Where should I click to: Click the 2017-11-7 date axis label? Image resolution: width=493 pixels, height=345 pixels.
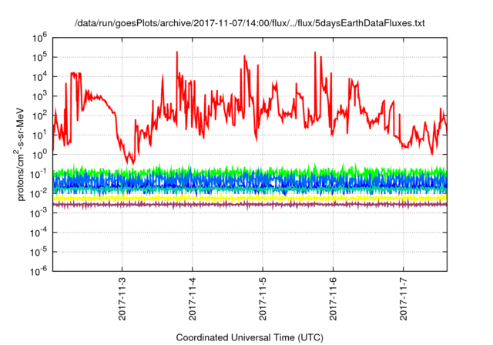(404, 299)
